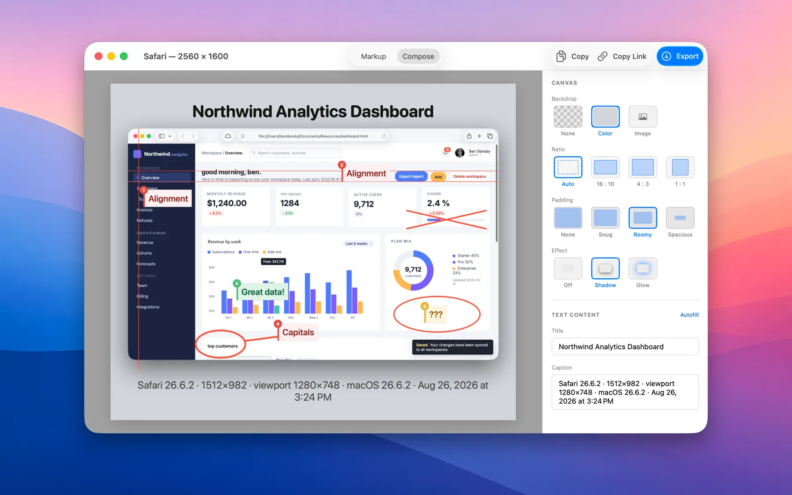
Task: Click the 'TEXT CONTENT' section heading
Action: (576, 315)
